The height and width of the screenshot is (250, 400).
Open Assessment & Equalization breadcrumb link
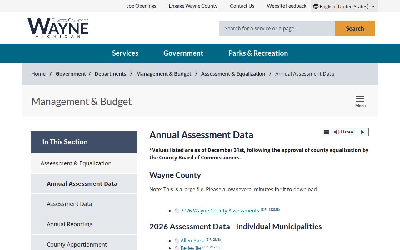click(x=233, y=74)
